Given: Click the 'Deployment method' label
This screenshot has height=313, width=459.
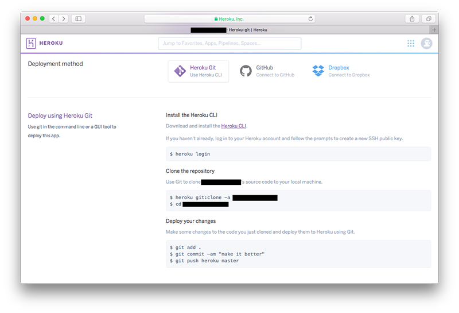Looking at the screenshot, I should click(x=55, y=64).
